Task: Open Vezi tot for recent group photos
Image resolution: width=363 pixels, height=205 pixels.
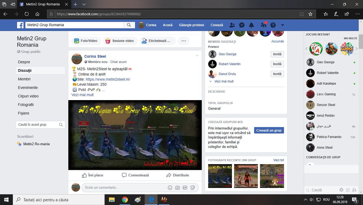Action: 278,160
